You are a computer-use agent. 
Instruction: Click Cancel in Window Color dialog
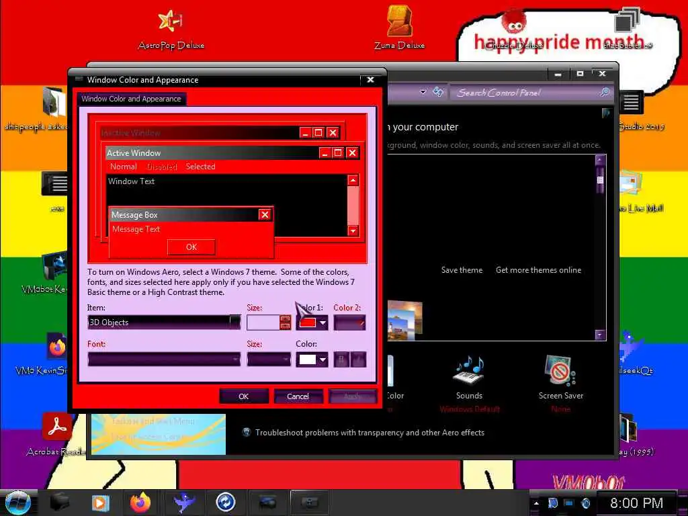[298, 396]
